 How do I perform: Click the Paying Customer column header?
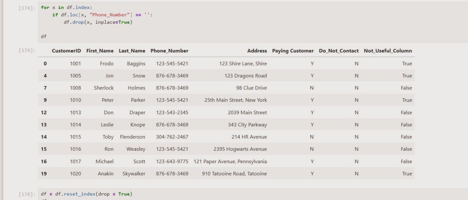coord(293,51)
